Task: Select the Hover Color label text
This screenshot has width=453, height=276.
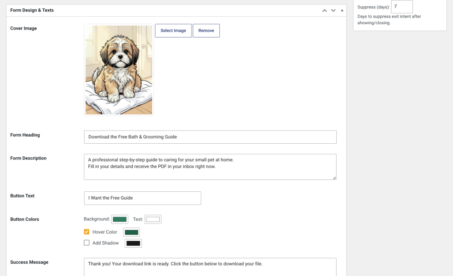Action: pyautogui.click(x=104, y=232)
